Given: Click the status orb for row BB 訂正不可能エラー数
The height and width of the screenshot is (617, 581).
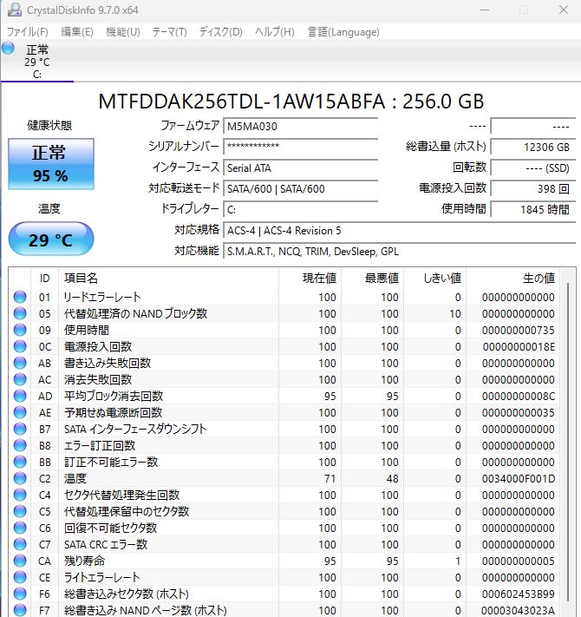Looking at the screenshot, I should (20, 462).
